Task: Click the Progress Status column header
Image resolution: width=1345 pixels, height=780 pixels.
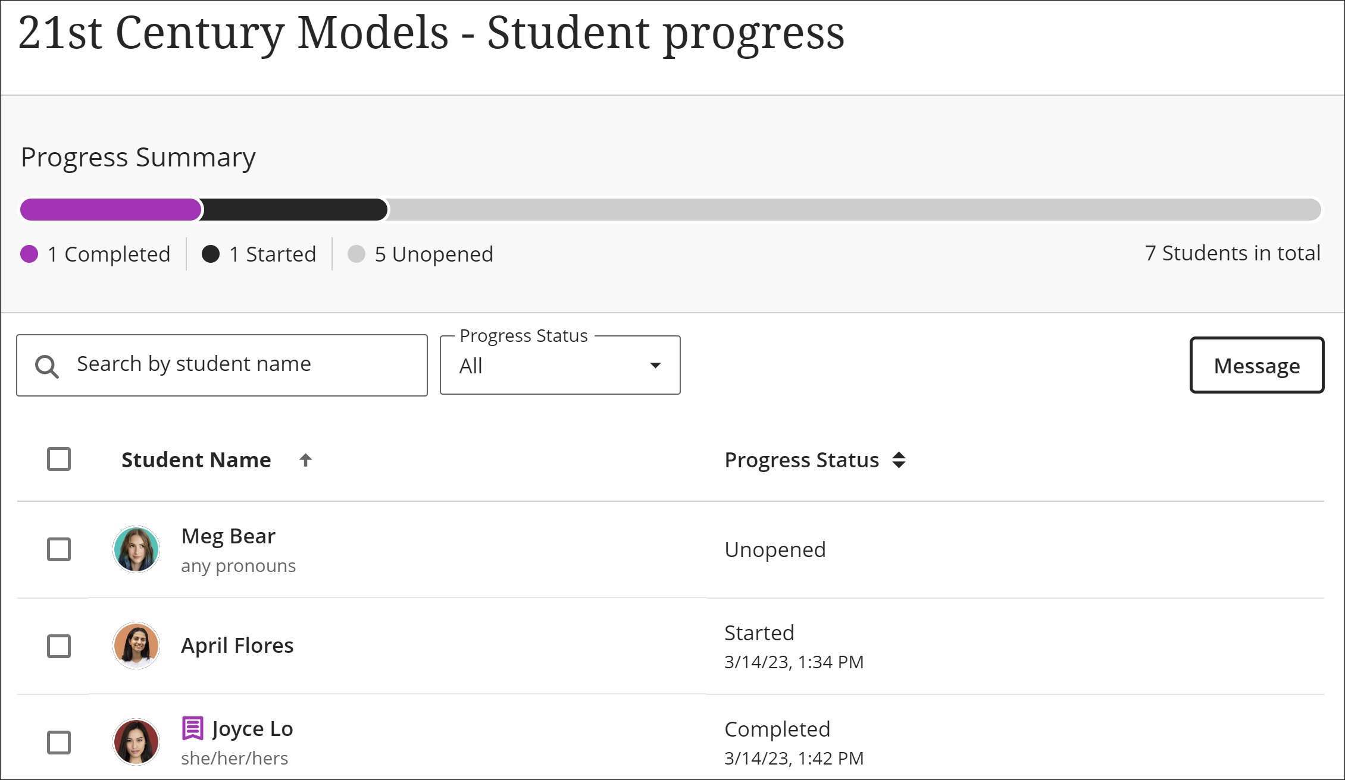Action: [801, 459]
